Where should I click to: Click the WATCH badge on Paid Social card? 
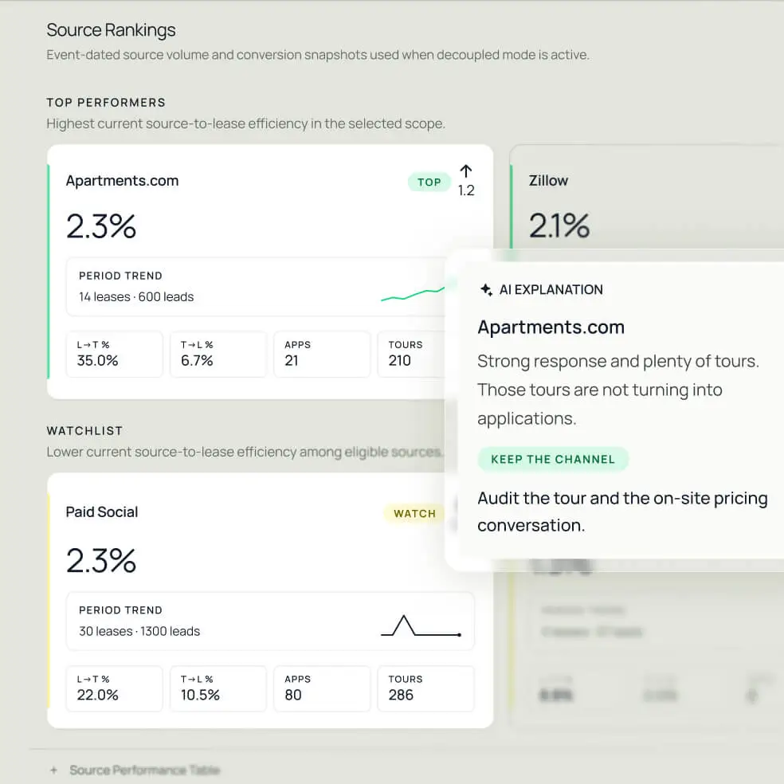point(414,513)
